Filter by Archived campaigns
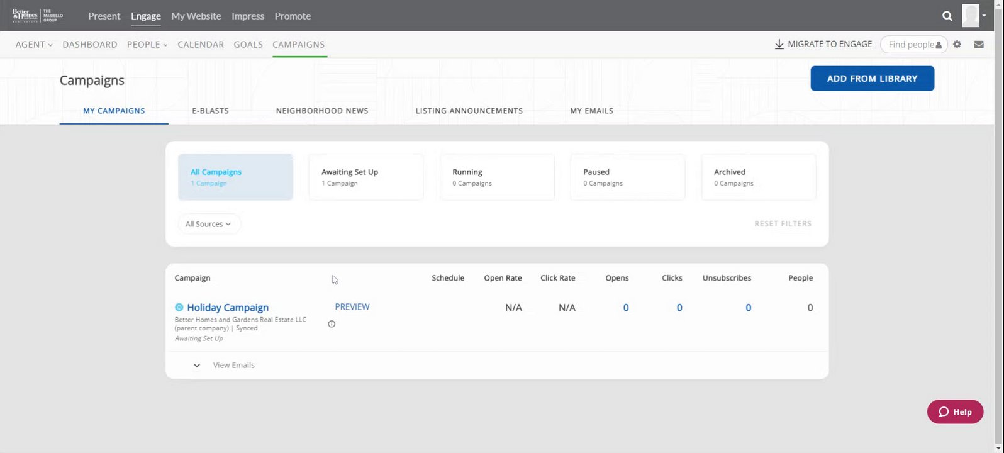Screen dimensions: 1004x453 tap(758, 177)
